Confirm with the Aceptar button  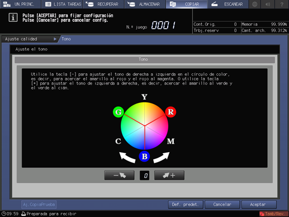pyautogui.click(x=259, y=205)
